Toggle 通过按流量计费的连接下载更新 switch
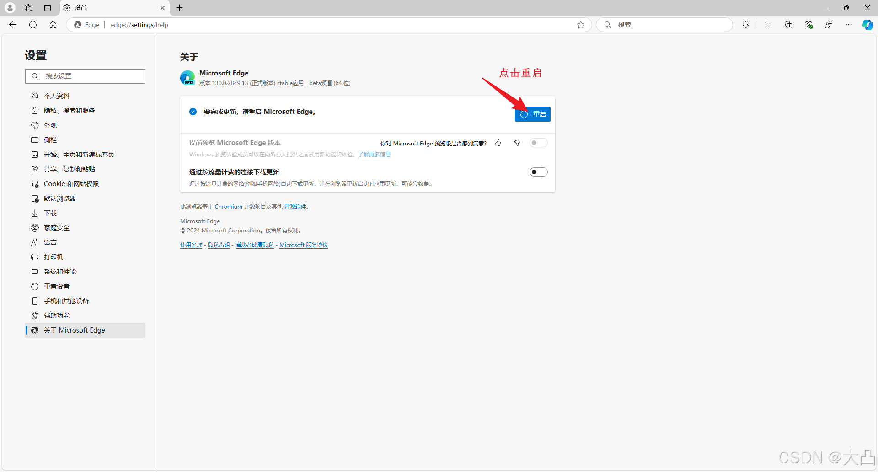This screenshot has width=878, height=472. pyautogui.click(x=538, y=172)
